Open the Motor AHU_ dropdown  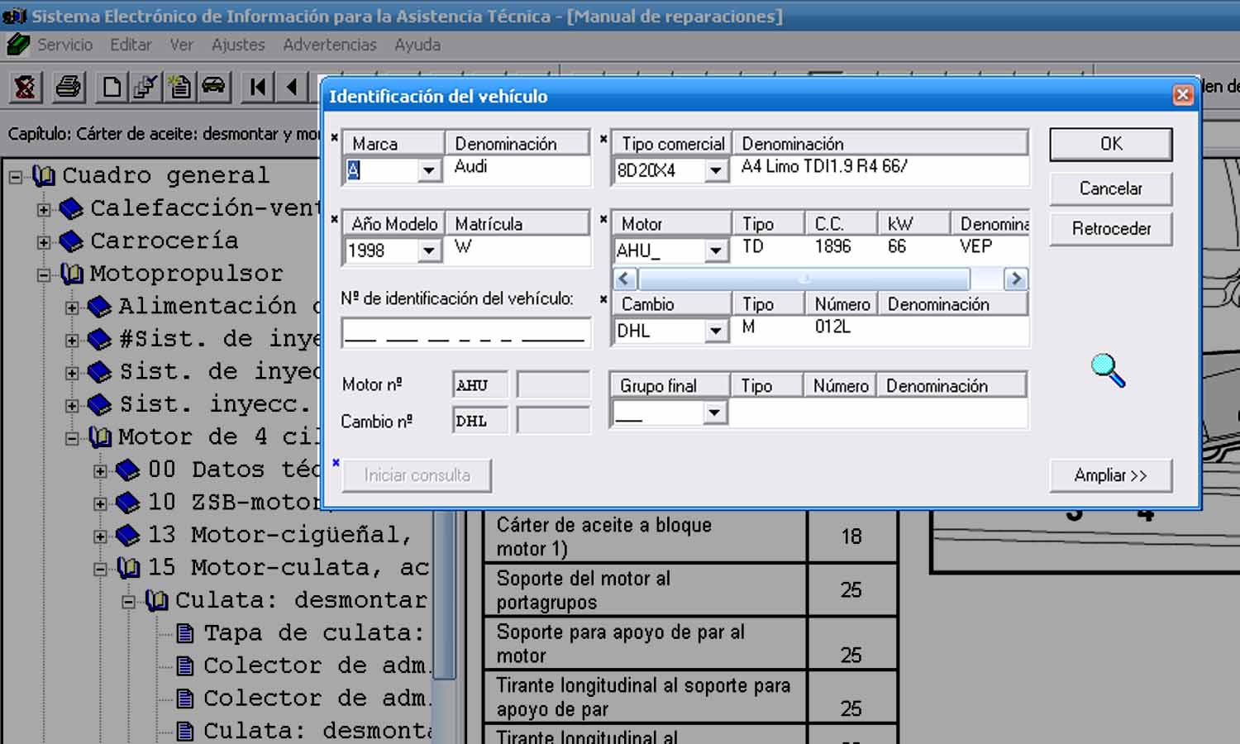pos(716,250)
